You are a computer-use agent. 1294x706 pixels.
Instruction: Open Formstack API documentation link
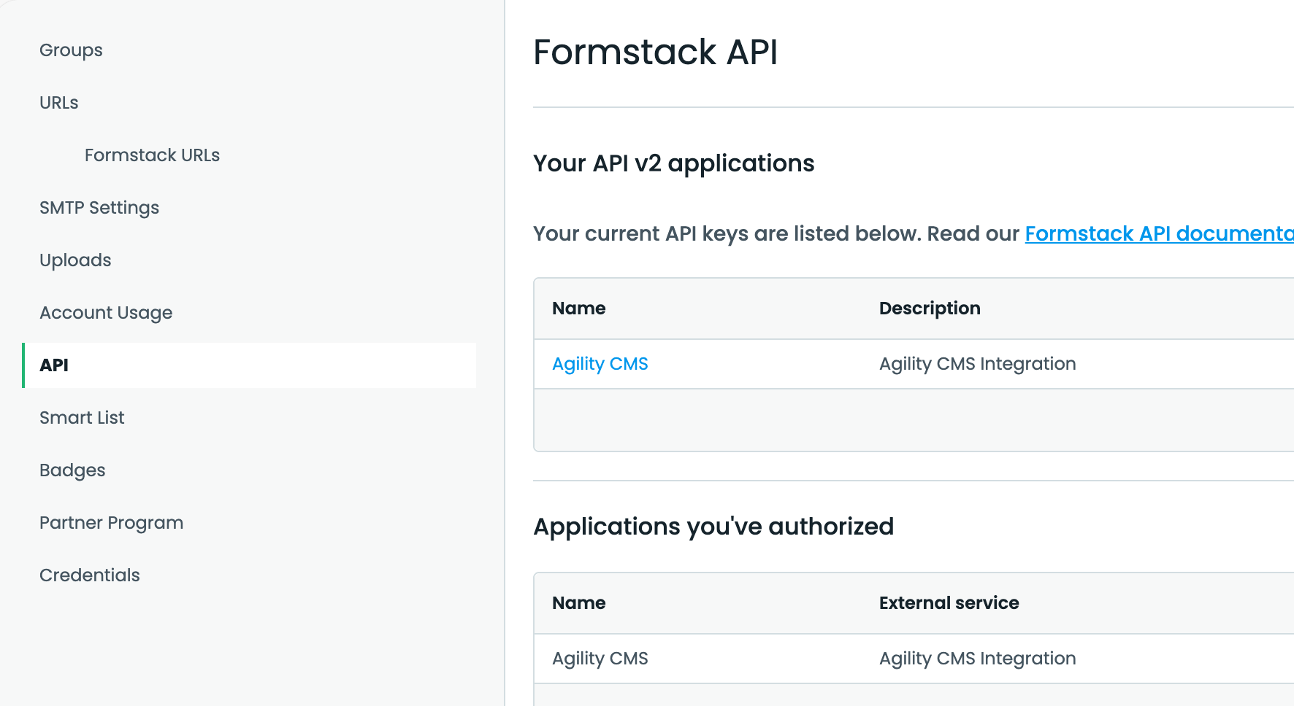(1159, 233)
